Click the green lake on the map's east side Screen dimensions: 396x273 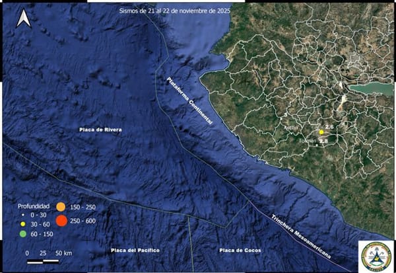[371, 89]
